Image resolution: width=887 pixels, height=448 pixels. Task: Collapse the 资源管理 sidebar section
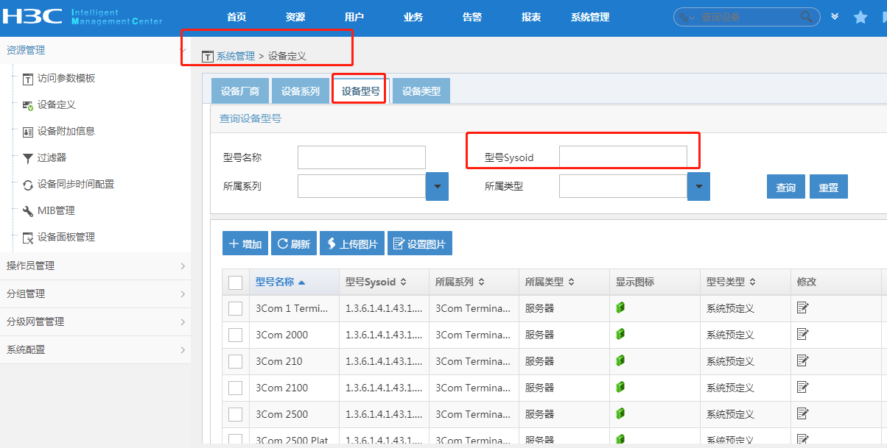pos(95,50)
